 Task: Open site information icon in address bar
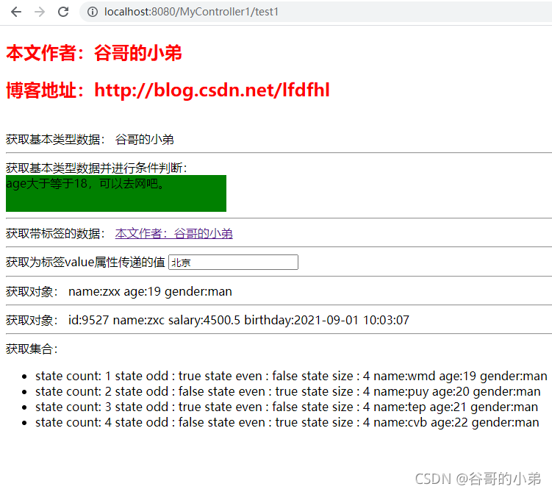click(93, 12)
